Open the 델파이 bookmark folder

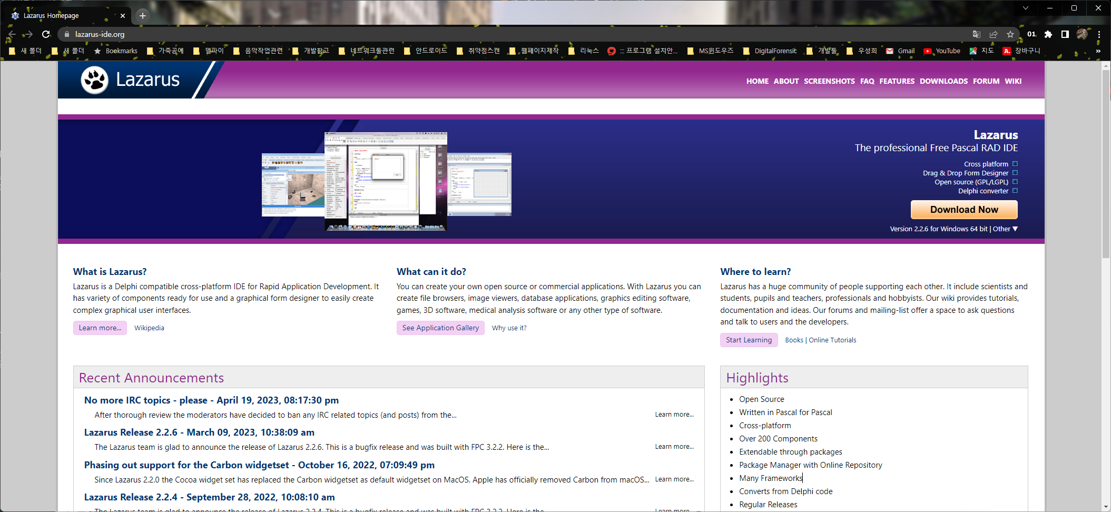pos(209,51)
